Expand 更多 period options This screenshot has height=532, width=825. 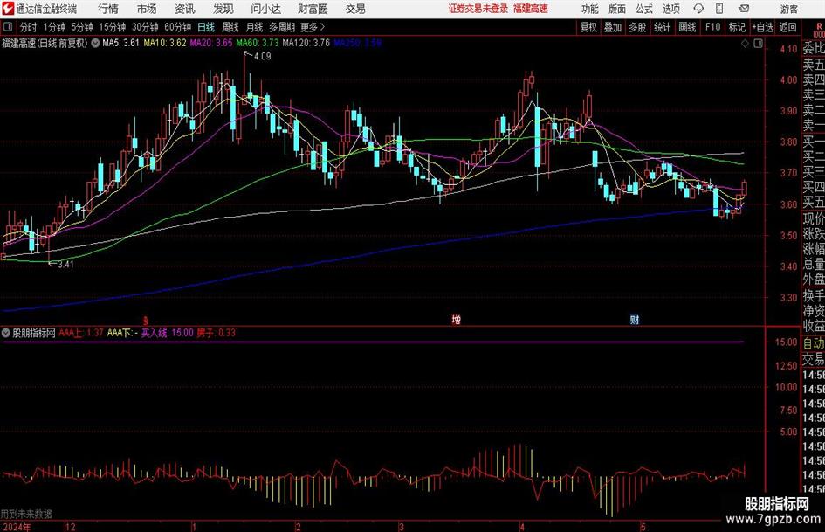[313, 27]
